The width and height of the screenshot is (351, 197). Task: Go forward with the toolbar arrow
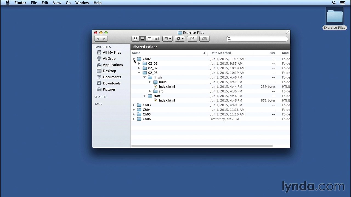[104, 39]
